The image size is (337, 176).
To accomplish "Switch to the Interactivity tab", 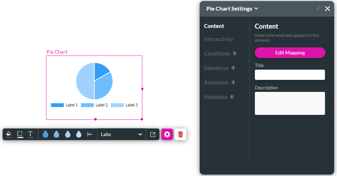I will click(218, 39).
